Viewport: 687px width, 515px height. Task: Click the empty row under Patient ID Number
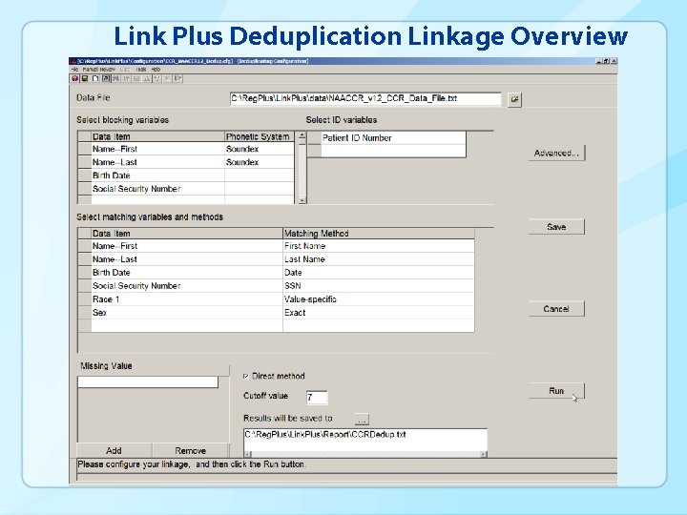[x=393, y=151]
